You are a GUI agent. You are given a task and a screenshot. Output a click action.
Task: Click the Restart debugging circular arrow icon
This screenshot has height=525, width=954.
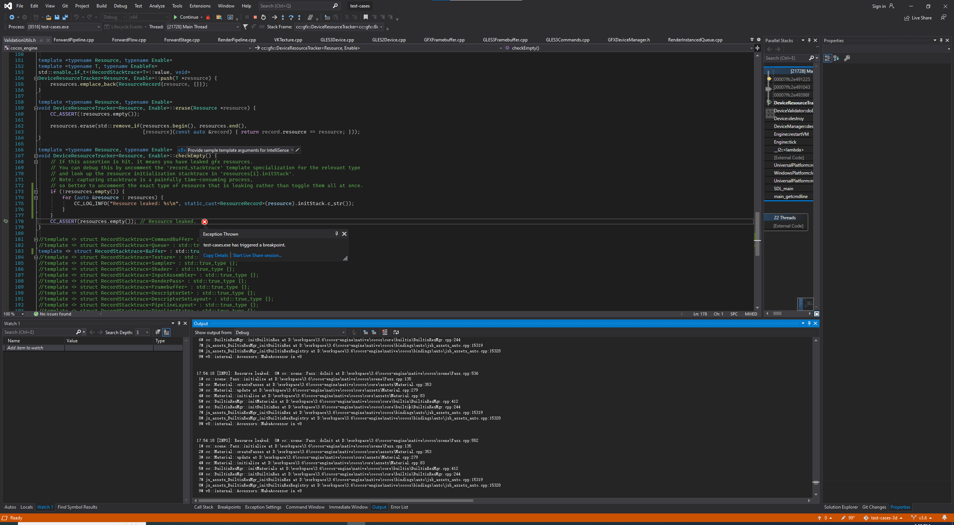pos(263,17)
